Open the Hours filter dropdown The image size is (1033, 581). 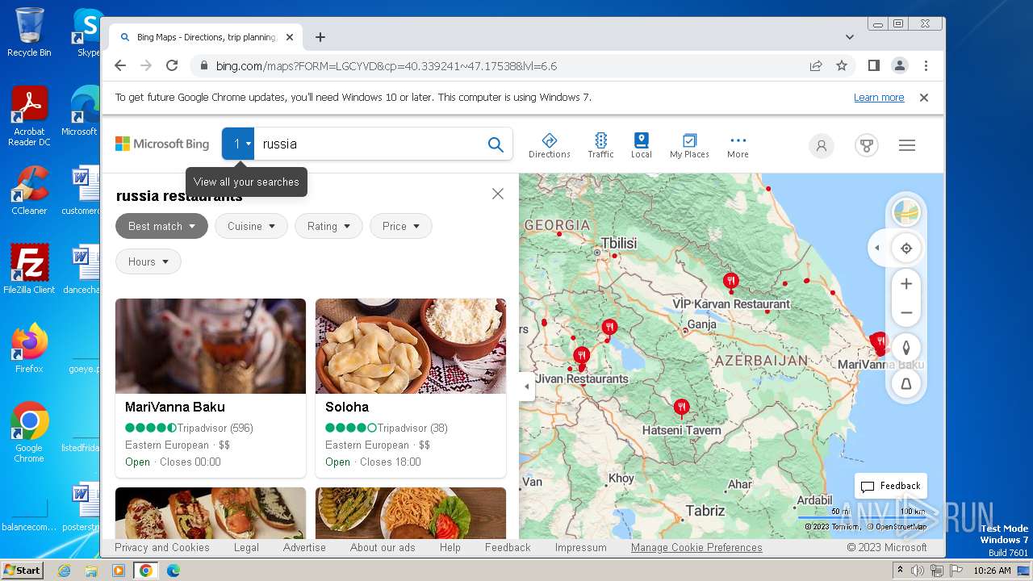[x=148, y=261]
